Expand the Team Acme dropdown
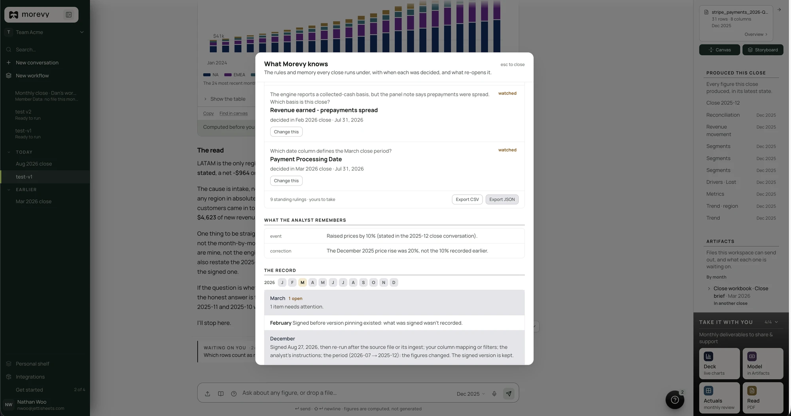The width and height of the screenshot is (791, 416). 82,32
